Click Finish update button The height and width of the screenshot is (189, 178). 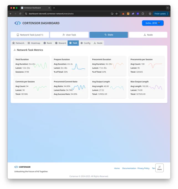[x=160, y=14]
